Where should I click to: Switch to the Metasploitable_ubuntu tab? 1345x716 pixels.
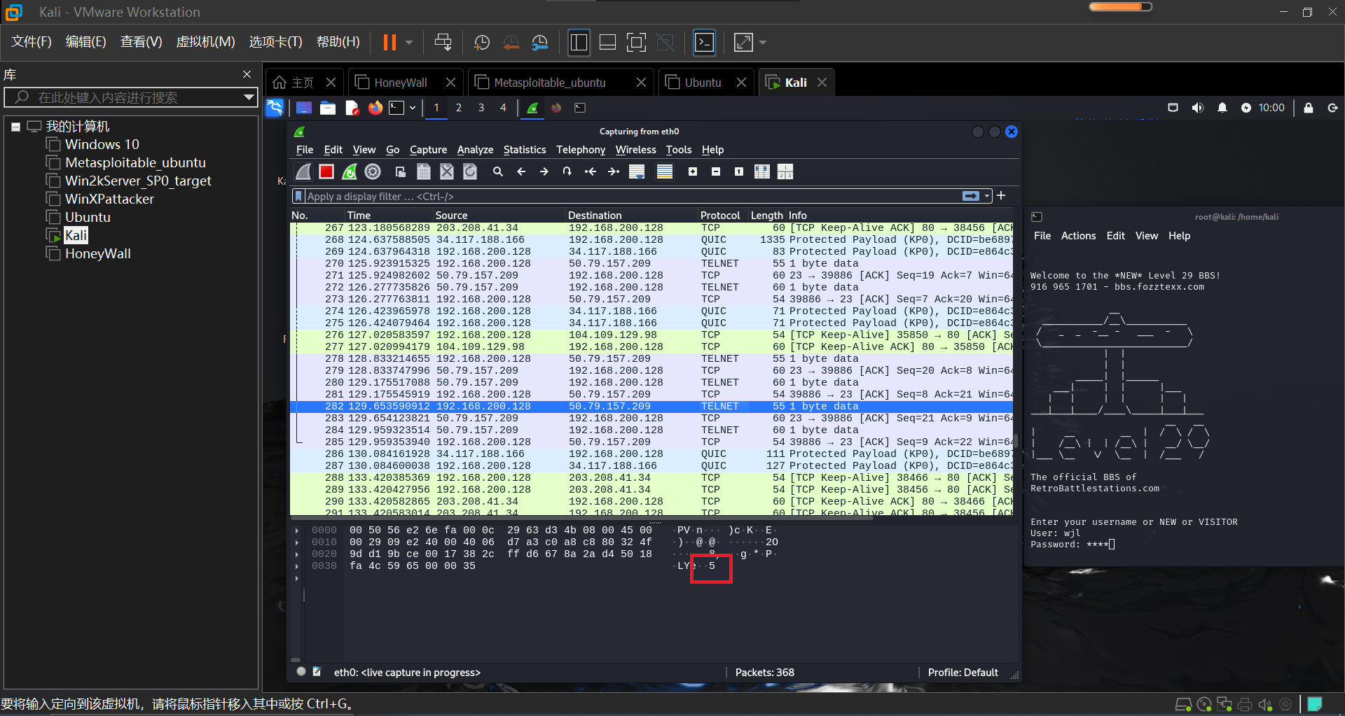550,83
